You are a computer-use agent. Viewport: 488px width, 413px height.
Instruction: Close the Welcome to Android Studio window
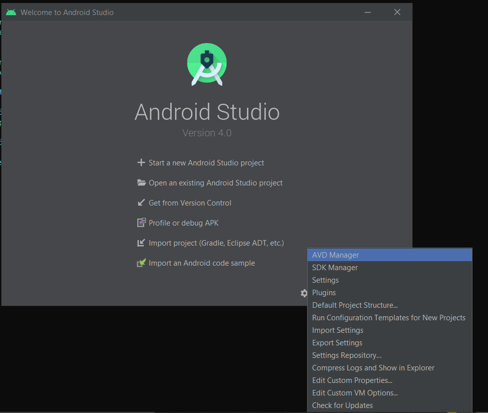coord(397,12)
